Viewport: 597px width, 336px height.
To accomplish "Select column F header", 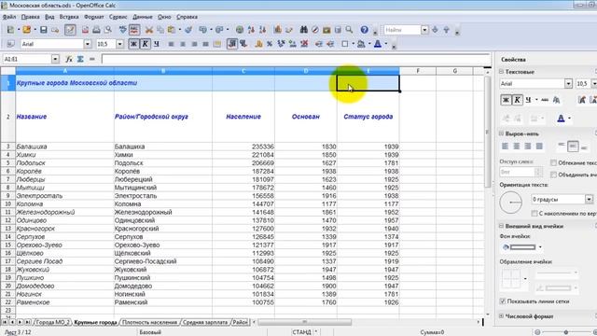I will click(x=418, y=71).
